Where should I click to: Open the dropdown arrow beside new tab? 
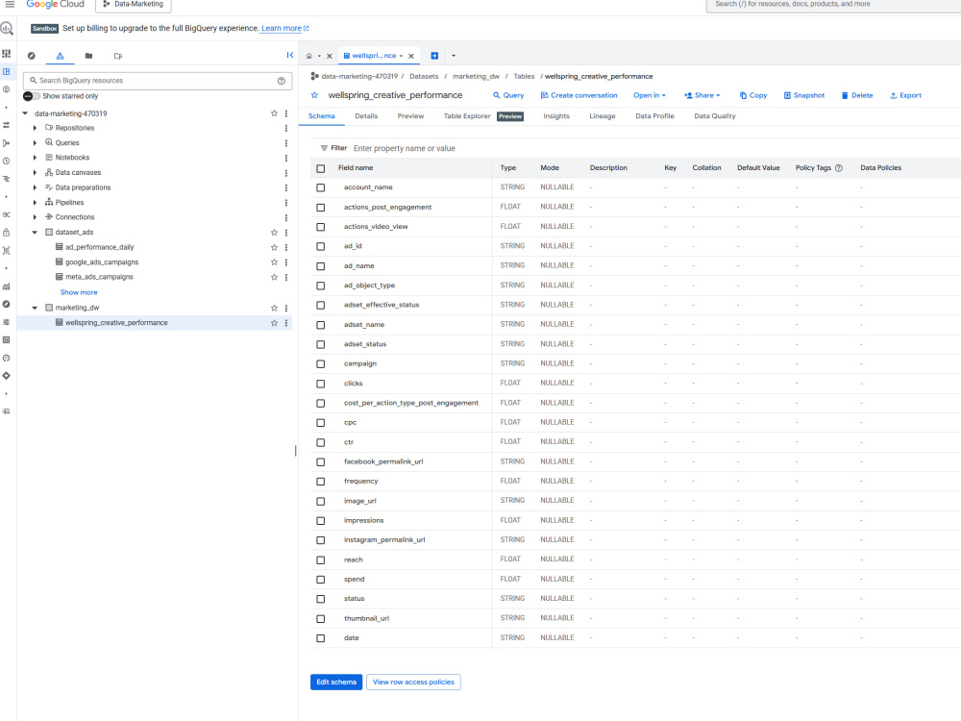click(454, 56)
